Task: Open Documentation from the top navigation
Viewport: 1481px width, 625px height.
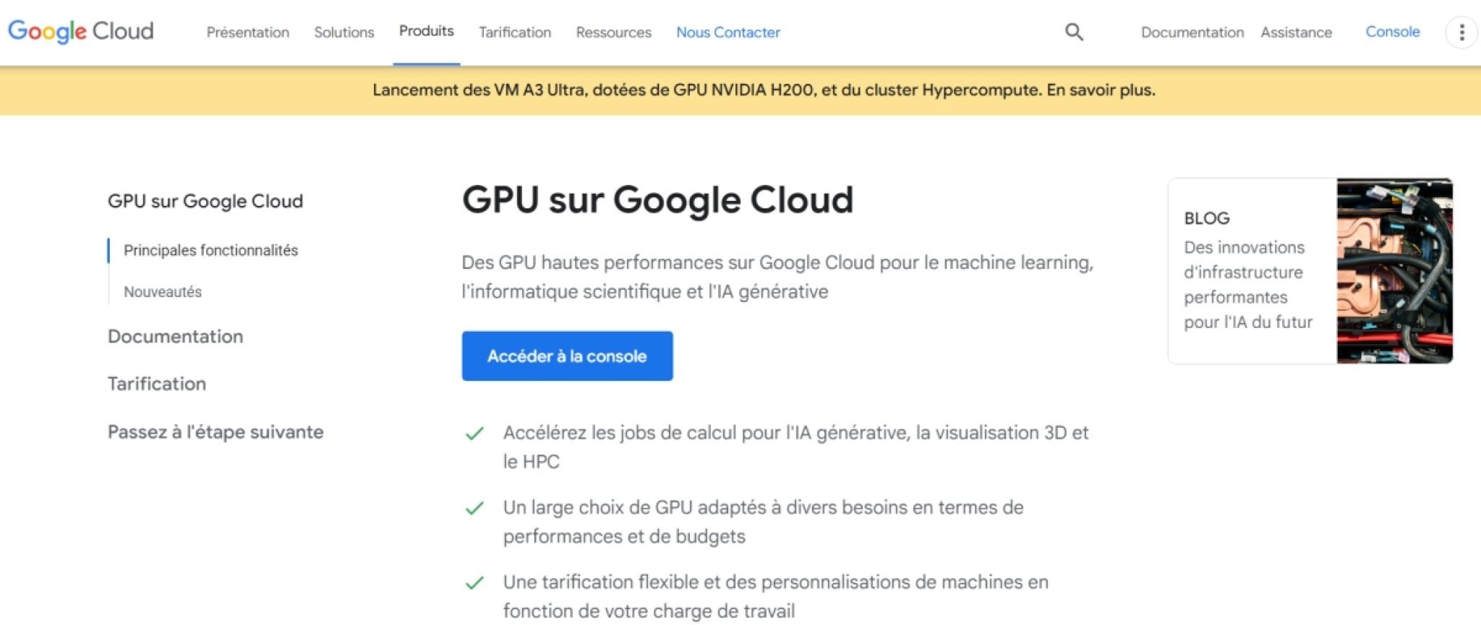Action: tap(1192, 33)
